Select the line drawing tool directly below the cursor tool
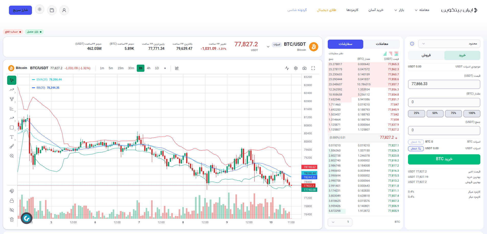This screenshot has height=234, width=487. pos(12,90)
